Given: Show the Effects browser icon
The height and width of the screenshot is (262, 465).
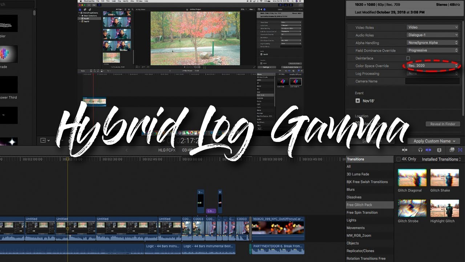Looking at the screenshot, I should pyautogui.click(x=452, y=150).
